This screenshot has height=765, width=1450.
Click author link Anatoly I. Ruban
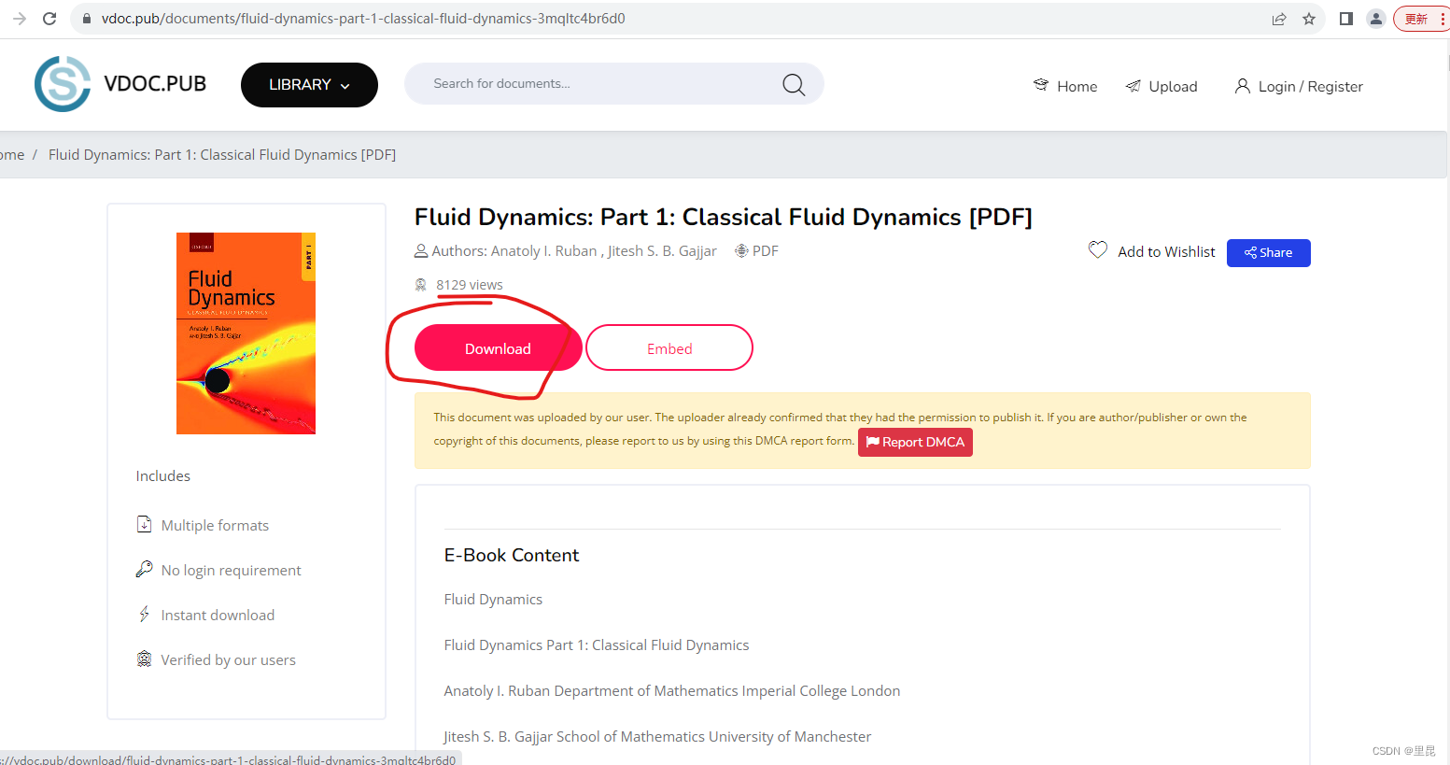coord(543,250)
